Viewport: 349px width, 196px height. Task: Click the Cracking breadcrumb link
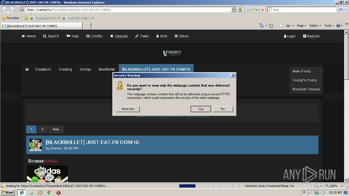click(65, 69)
